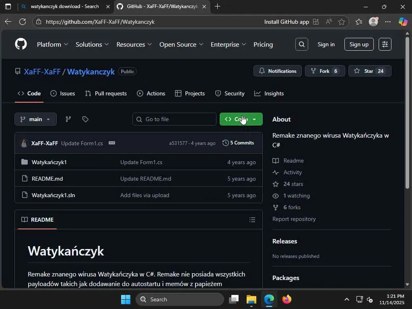Screen dimensions: 412x309
Task: View site information lock icon
Action: pos(39,22)
